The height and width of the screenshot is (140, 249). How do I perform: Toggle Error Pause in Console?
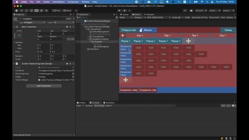point(99,106)
